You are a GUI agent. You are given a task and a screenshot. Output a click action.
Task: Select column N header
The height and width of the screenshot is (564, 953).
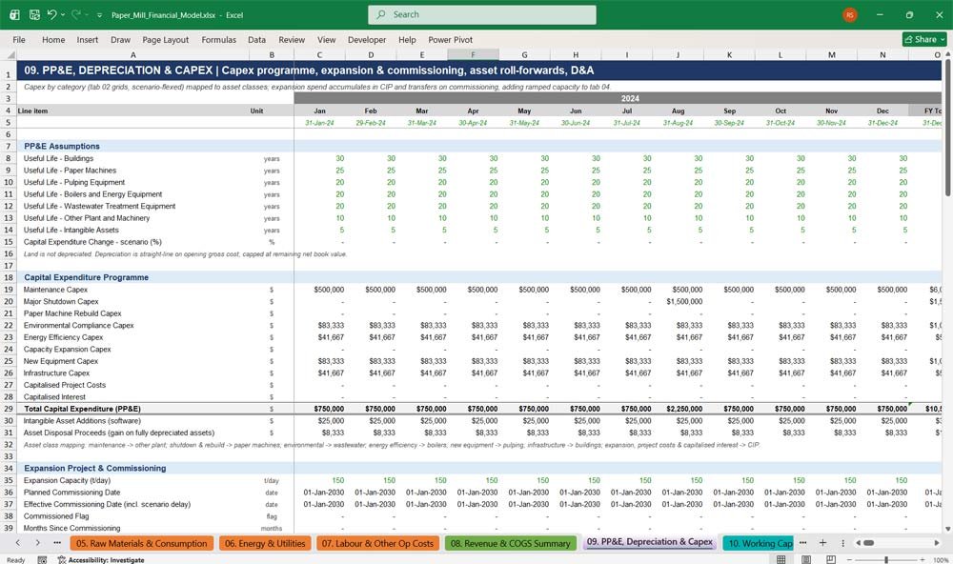click(x=882, y=55)
